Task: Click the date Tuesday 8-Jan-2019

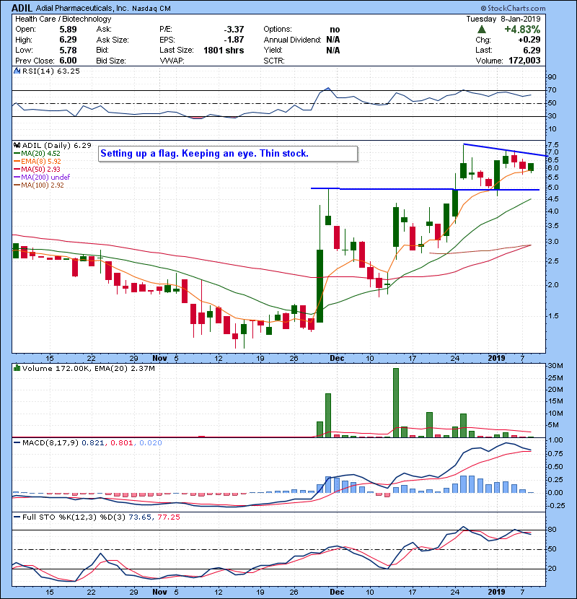Action: 503,19
